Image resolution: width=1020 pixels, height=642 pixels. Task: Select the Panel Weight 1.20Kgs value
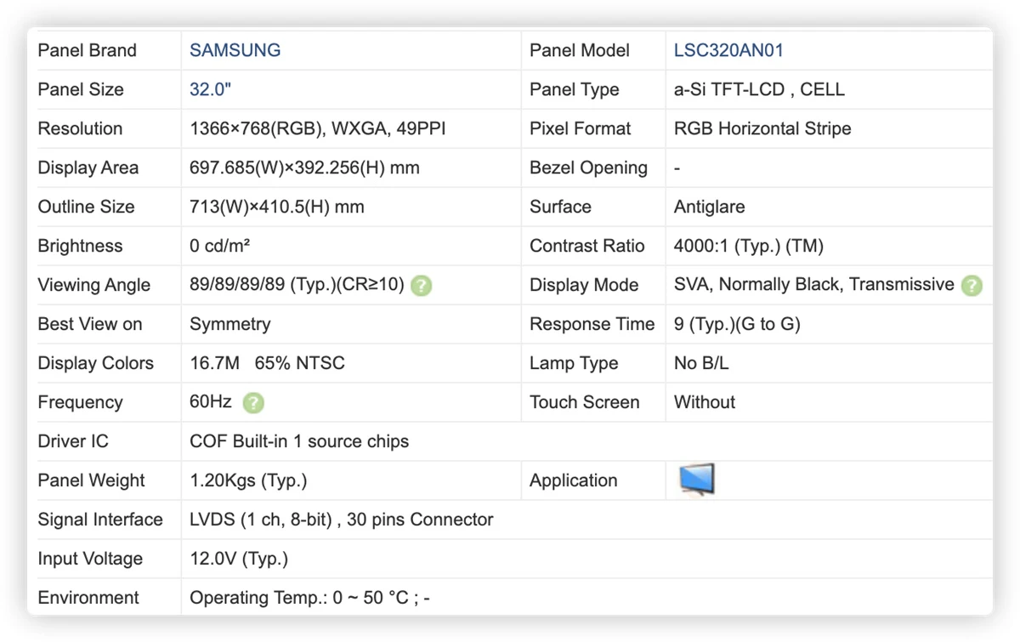tap(248, 480)
